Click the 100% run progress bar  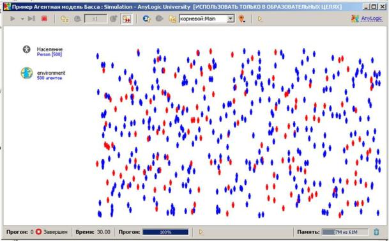pos(165,232)
